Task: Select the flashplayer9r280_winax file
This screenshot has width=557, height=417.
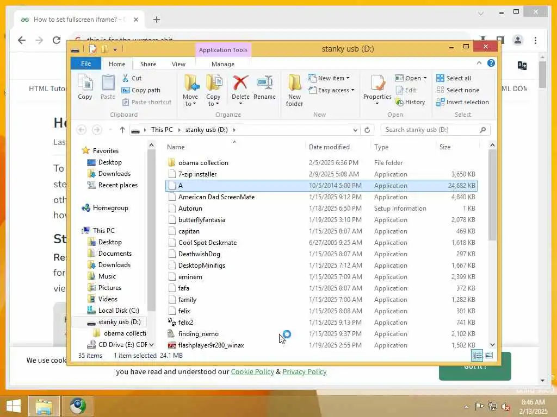Action: coord(321,345)
